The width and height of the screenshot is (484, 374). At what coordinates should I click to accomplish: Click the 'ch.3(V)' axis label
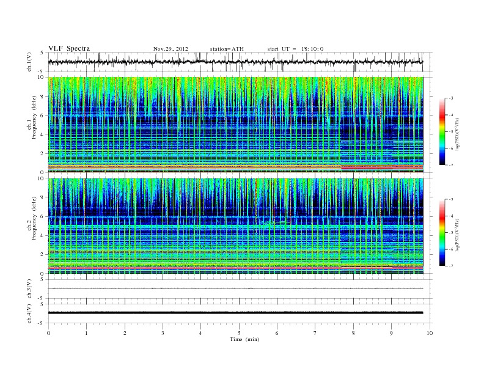29,290
